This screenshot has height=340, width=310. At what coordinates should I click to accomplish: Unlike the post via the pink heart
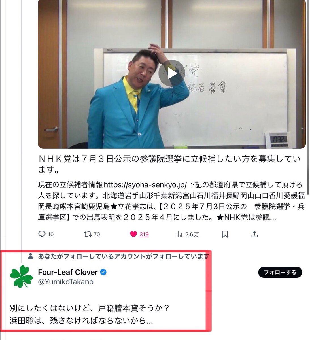(133, 234)
